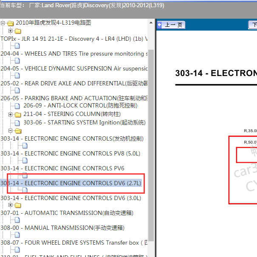Open the document icon under 307-01 AUTOMATIC TRANSMISSION
The image size is (257, 257).
click(17, 220)
